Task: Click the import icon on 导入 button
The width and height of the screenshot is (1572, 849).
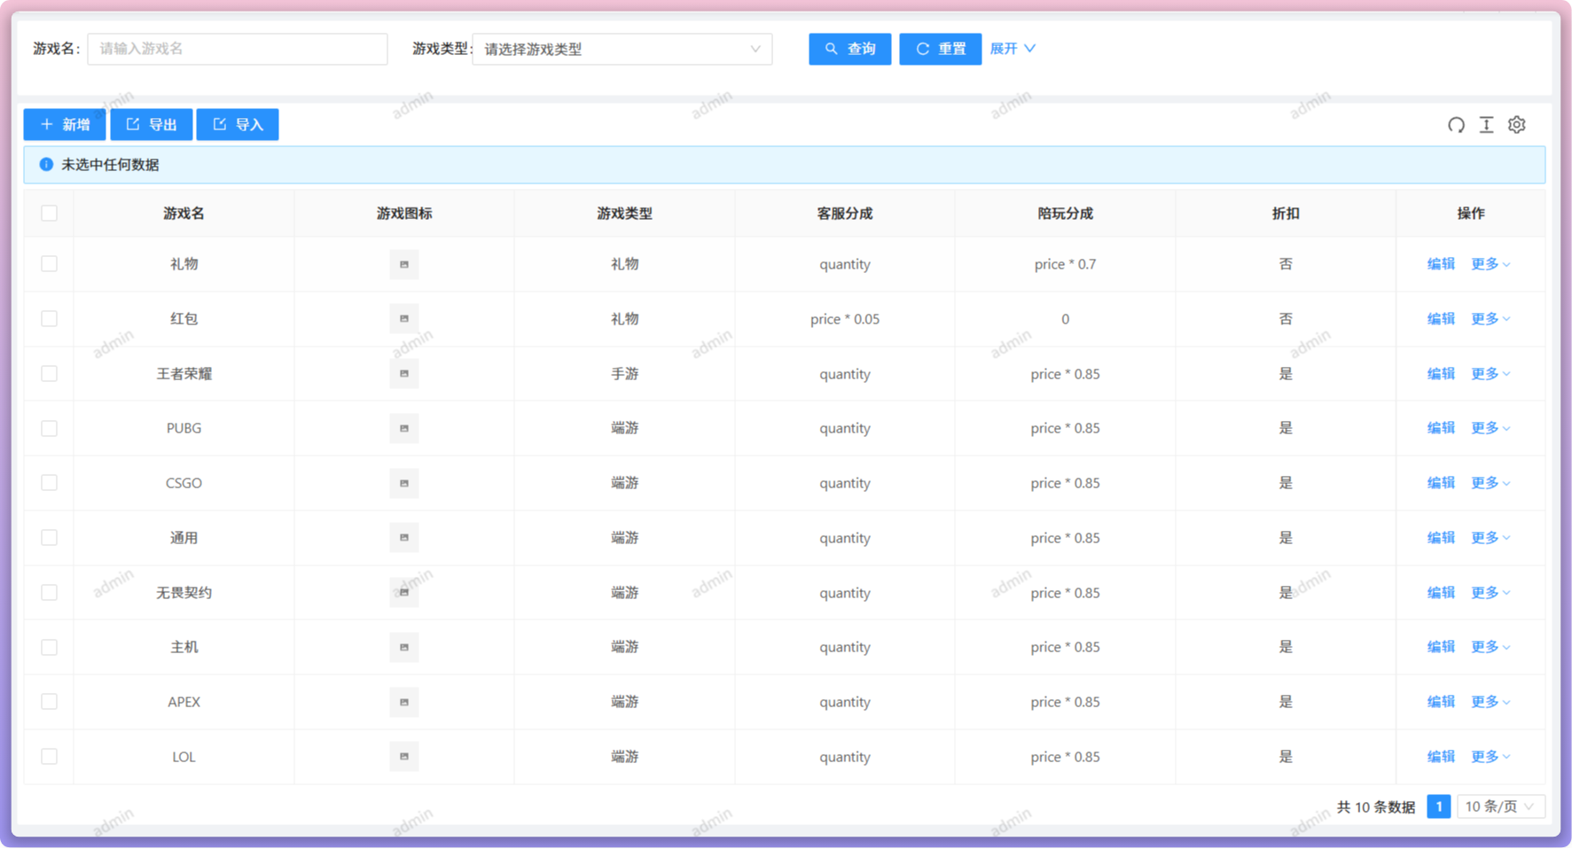Action: (220, 124)
